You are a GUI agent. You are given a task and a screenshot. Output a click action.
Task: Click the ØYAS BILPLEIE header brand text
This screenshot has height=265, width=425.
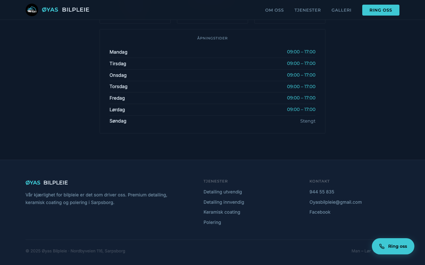66,10
